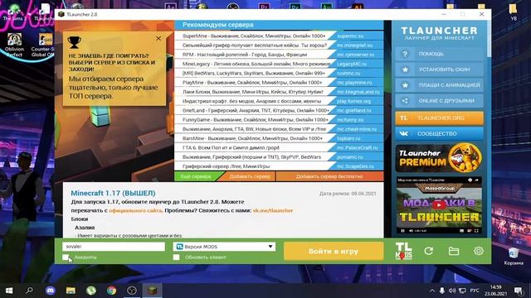Click the Плащи с анимацией sidebar button
This screenshot has height=298, width=531.
[439, 85]
